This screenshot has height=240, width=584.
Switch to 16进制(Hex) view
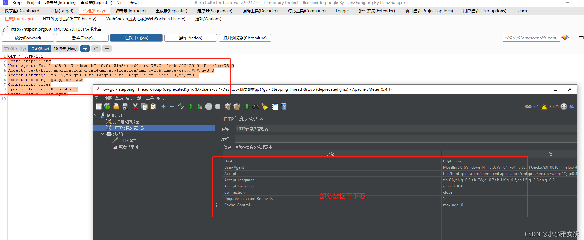[65, 49]
